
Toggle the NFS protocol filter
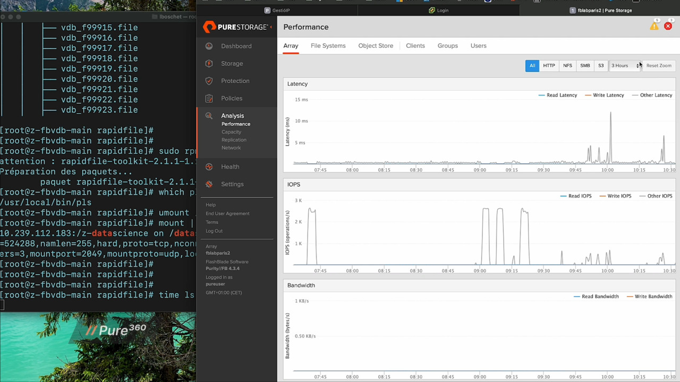pos(567,65)
